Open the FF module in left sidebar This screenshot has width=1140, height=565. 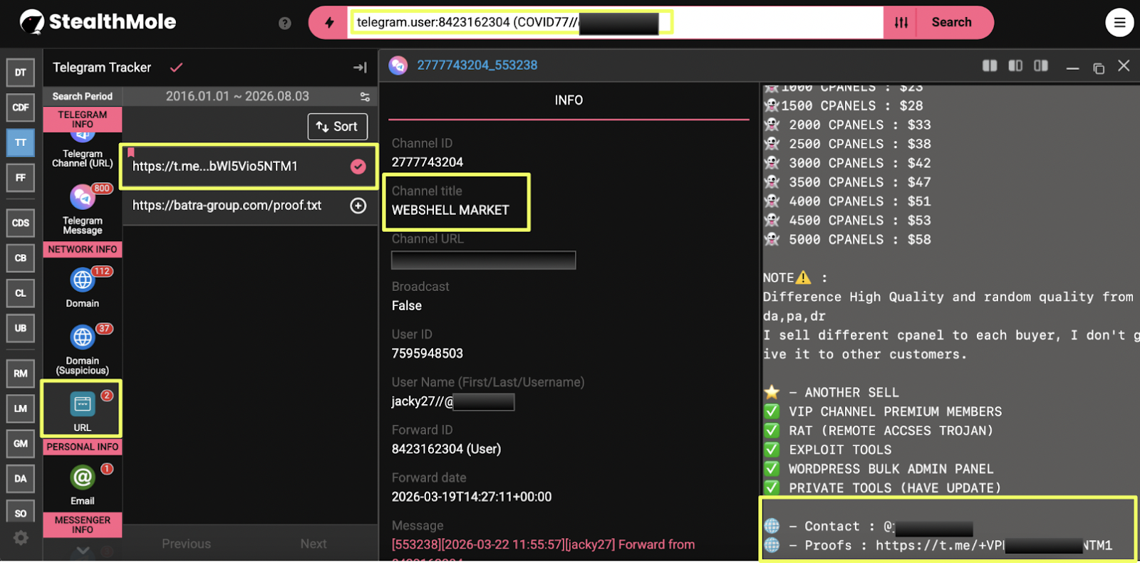21,177
